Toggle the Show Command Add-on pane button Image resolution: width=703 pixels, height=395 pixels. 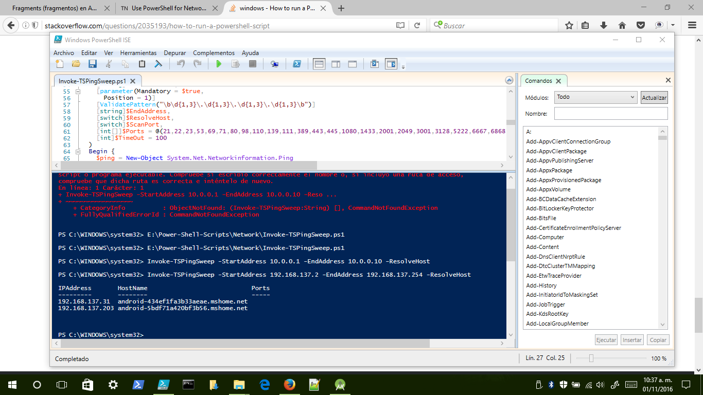[x=392, y=64]
